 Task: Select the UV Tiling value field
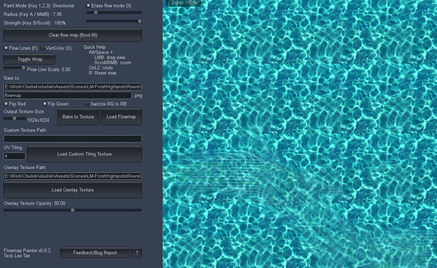tap(14, 156)
